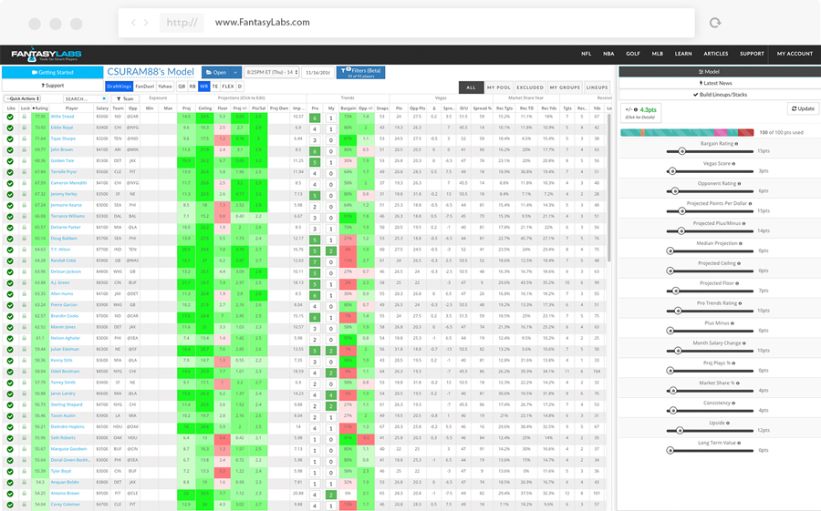Click the browser reload icon
This screenshot has height=511, width=821.
[x=714, y=23]
